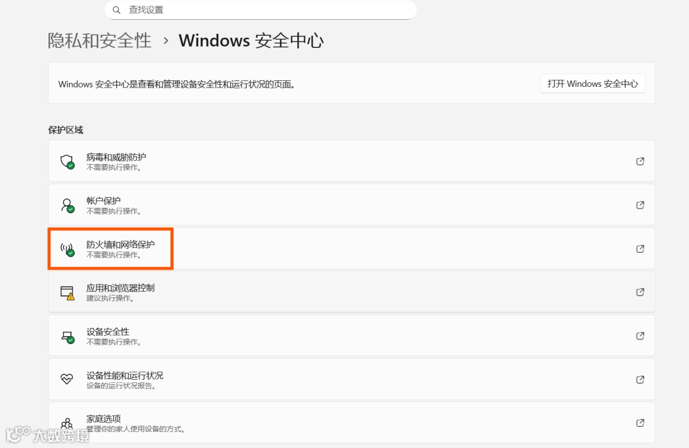Click external-link icon on 病毒和威胁防护 row

click(641, 161)
